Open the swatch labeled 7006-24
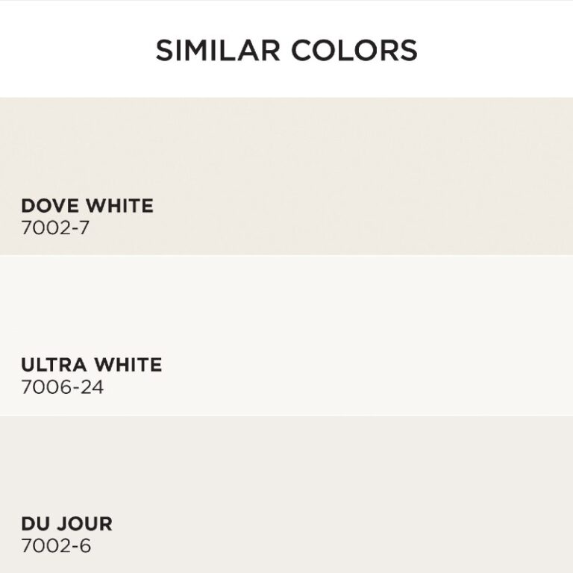Image resolution: width=573 pixels, height=573 pixels. pos(286,336)
